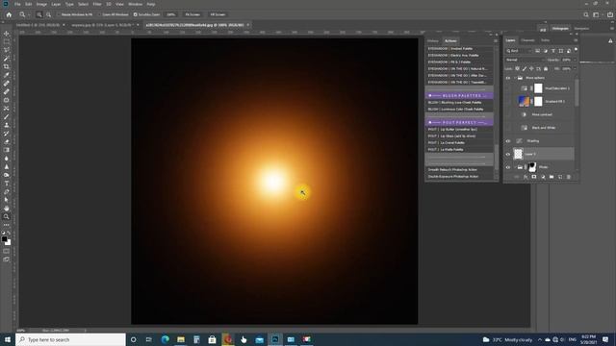The image size is (616, 346).
Task: Expand the Photo layer group
Action: pos(515,167)
